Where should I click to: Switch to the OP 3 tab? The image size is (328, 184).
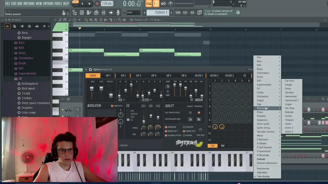(138, 76)
